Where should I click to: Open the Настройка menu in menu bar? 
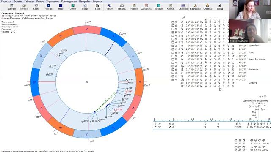(x=85, y=1)
